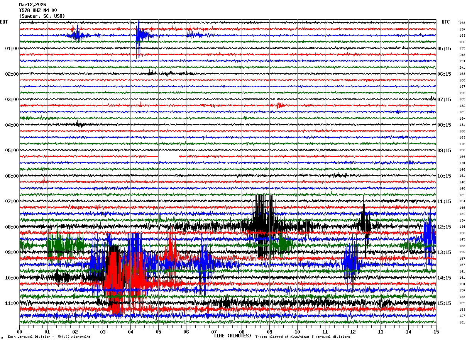Viewport: 467px width, 342px height.
Task: Click the vertical division 500.00 microvolts note
Action: [x=49, y=337]
